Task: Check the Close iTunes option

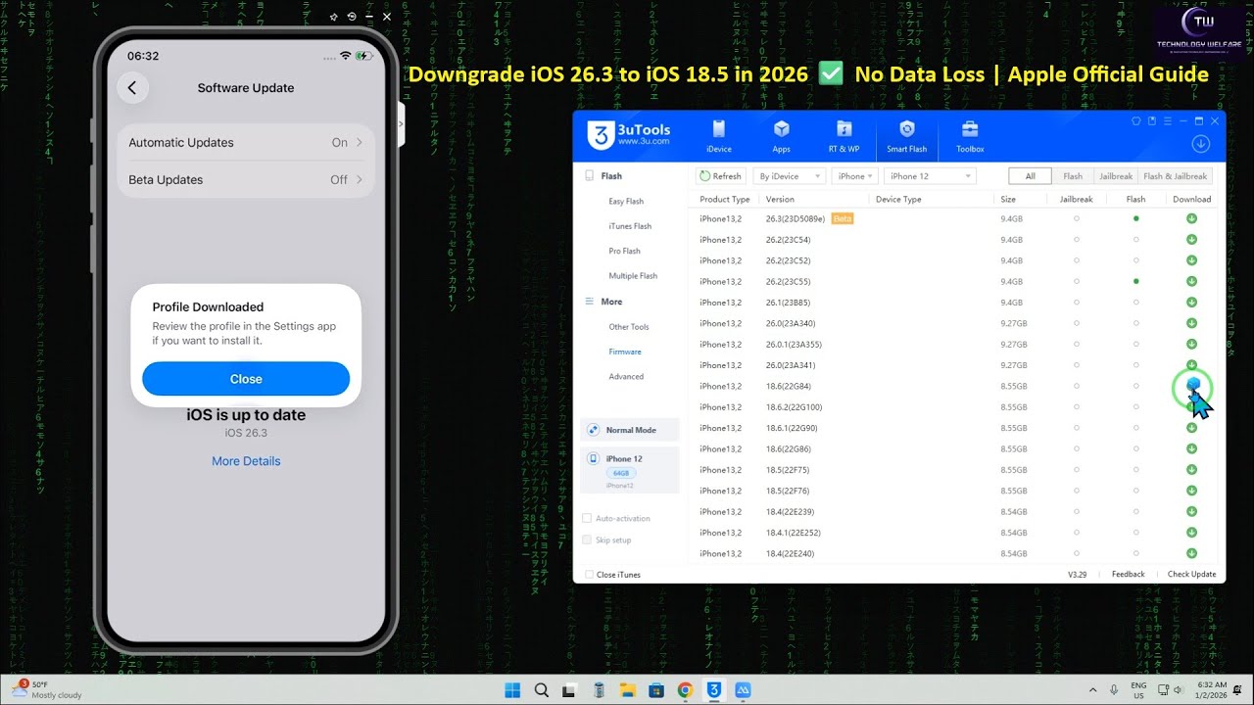Action: click(589, 575)
